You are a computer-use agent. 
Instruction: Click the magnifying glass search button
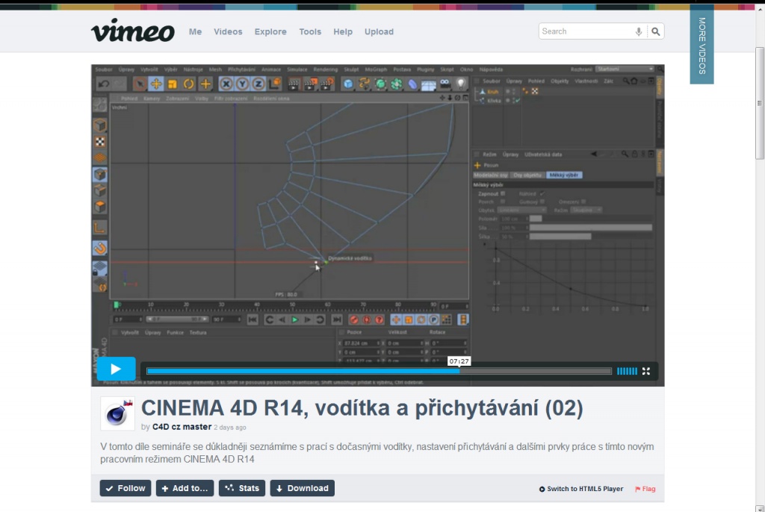tap(656, 31)
